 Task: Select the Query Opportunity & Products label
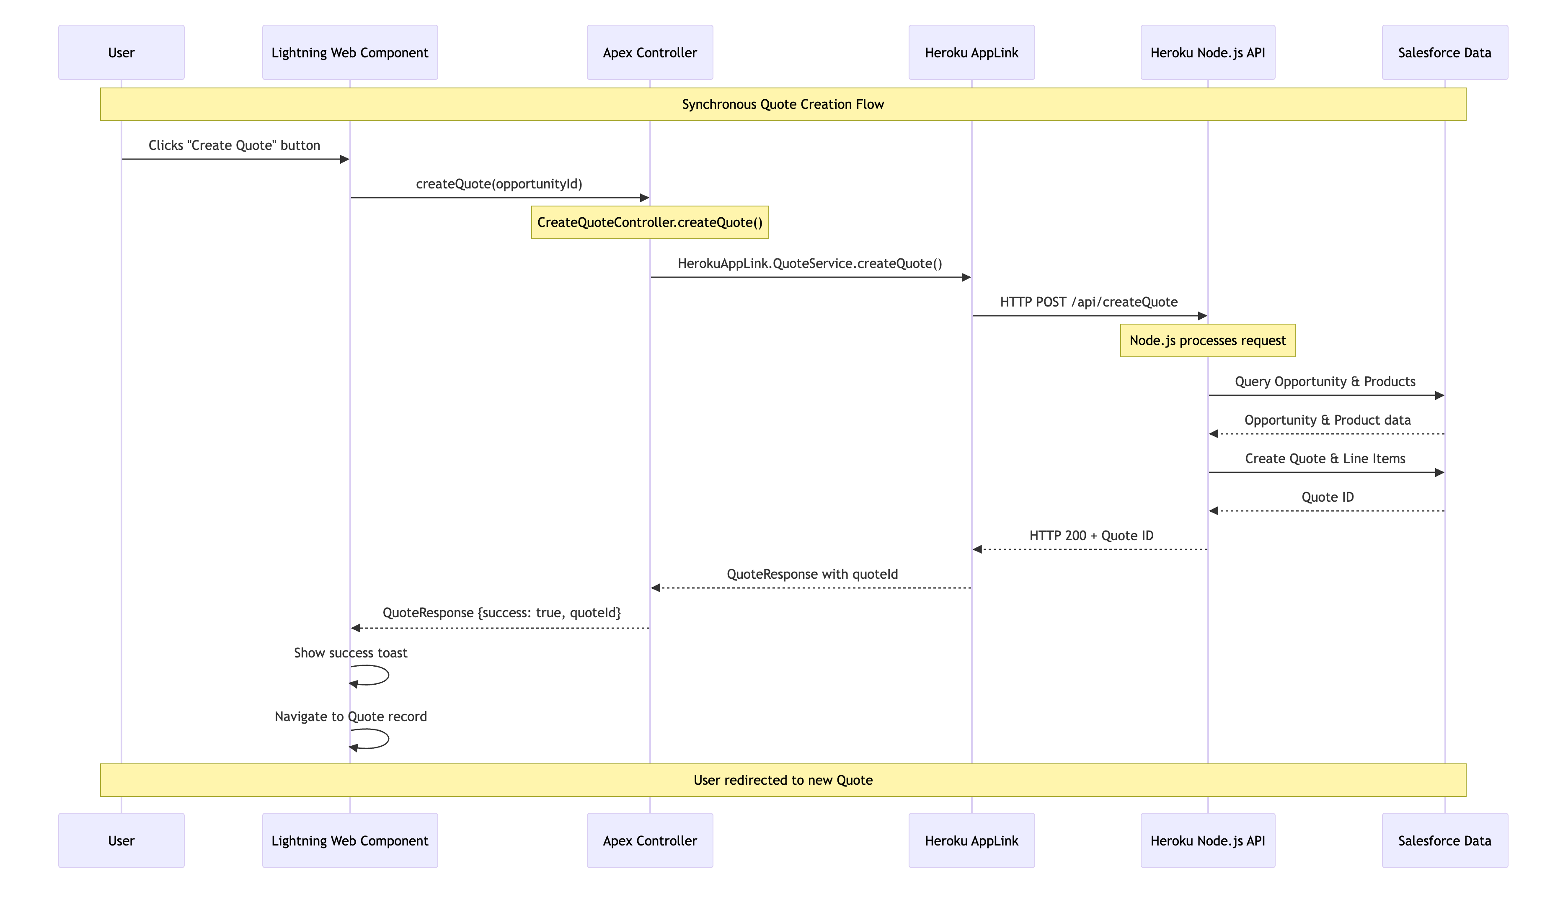pos(1325,381)
